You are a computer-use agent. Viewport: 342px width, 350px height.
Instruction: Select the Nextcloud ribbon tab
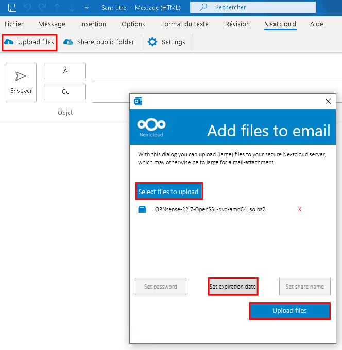[280, 24]
